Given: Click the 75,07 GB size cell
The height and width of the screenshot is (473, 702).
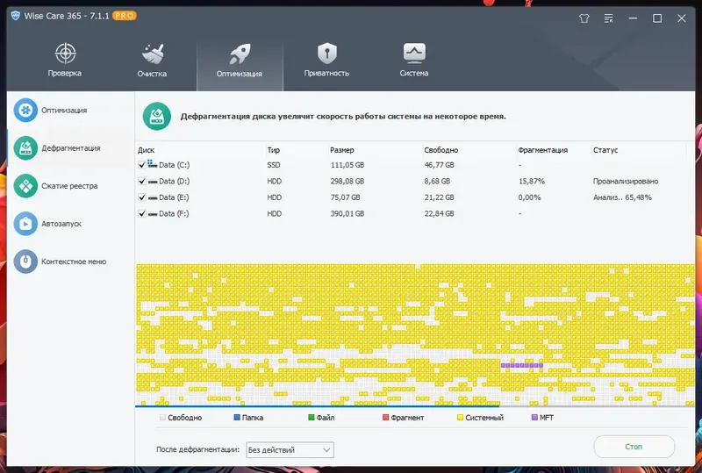Looking at the screenshot, I should tap(345, 197).
